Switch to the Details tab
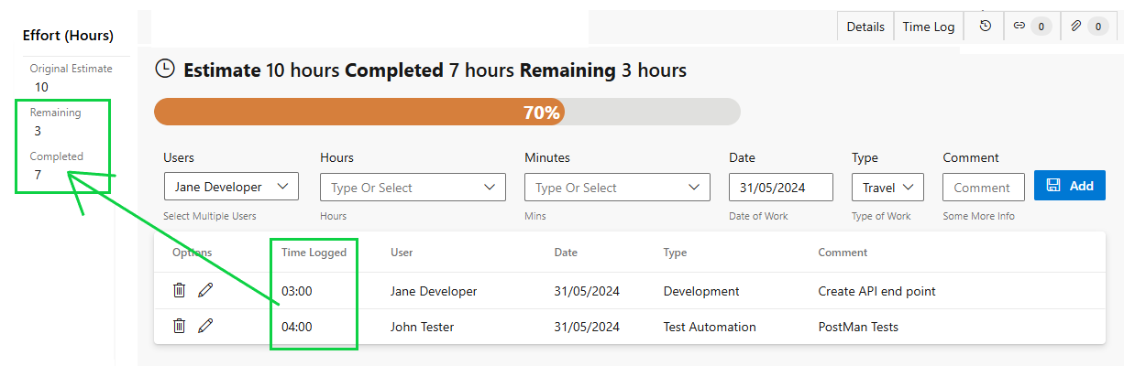Viewport: 1124px width, 366px height. tap(865, 27)
